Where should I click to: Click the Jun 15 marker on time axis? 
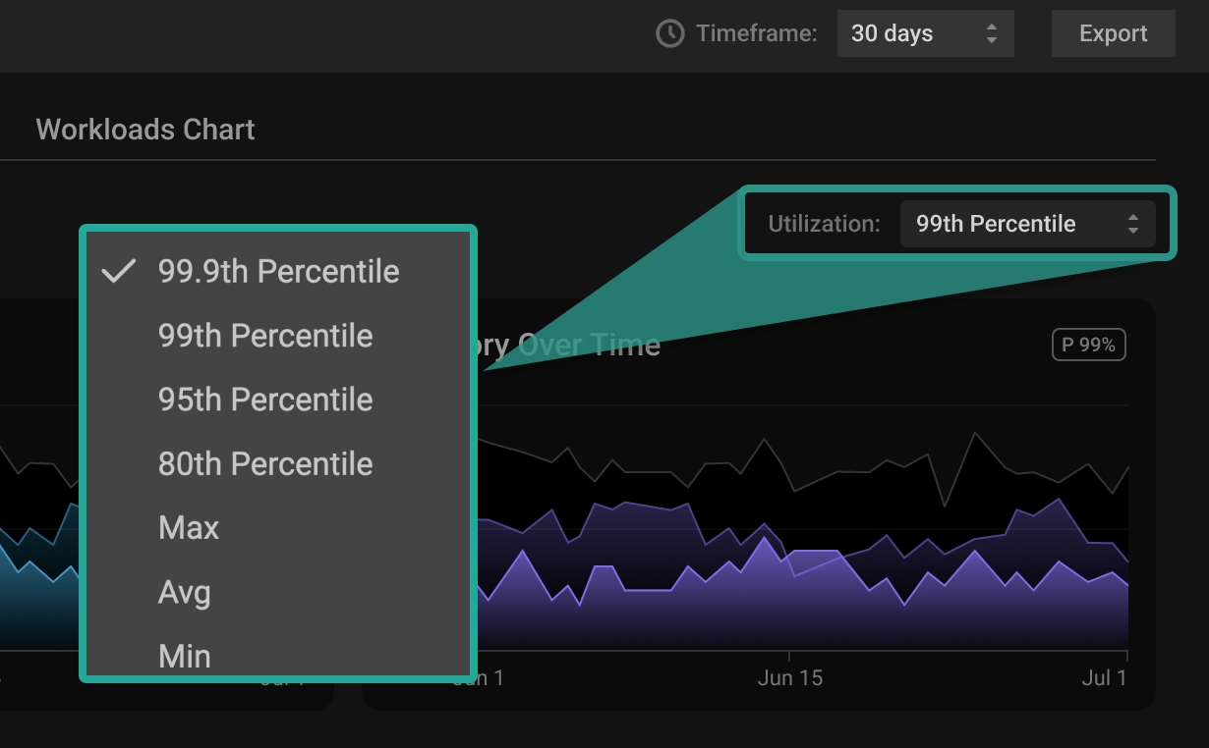[789, 678]
